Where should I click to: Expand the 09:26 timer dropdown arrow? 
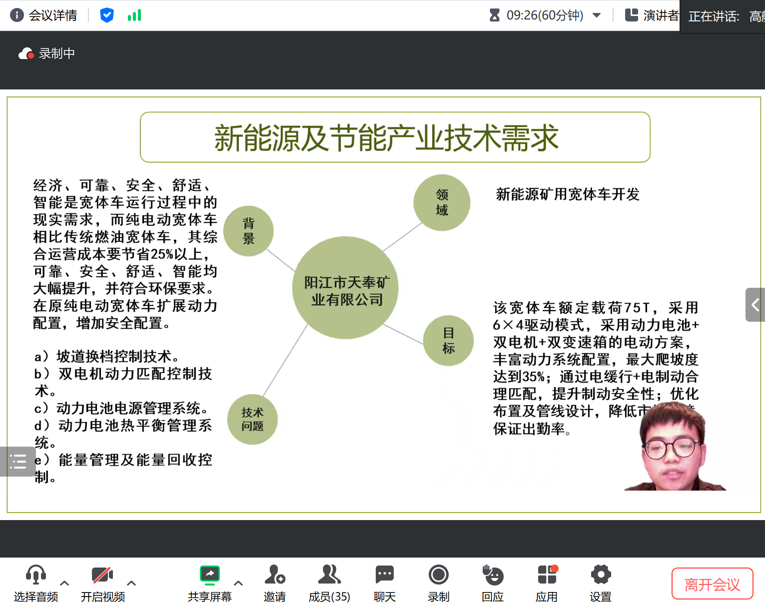[597, 15]
